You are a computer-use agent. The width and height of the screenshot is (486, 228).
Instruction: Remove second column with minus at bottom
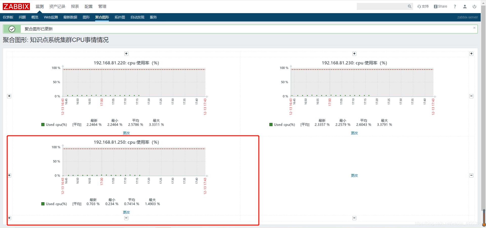click(354, 218)
